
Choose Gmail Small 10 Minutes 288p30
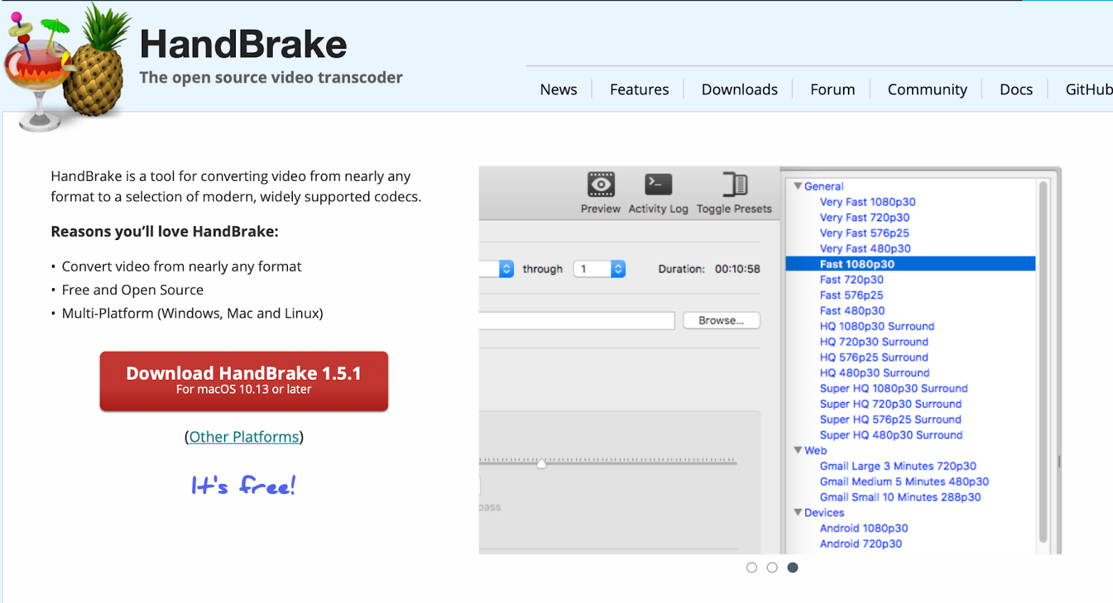click(x=900, y=497)
